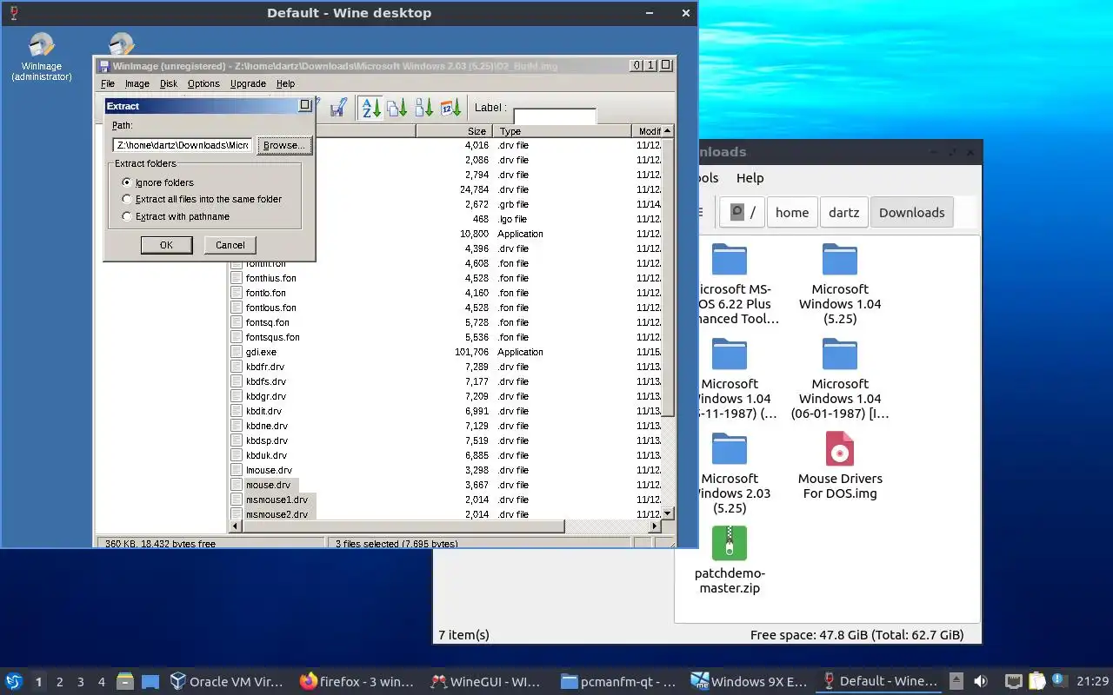1113x695 pixels.
Task: Click the fontsq.fon file icon
Action: [237, 322]
